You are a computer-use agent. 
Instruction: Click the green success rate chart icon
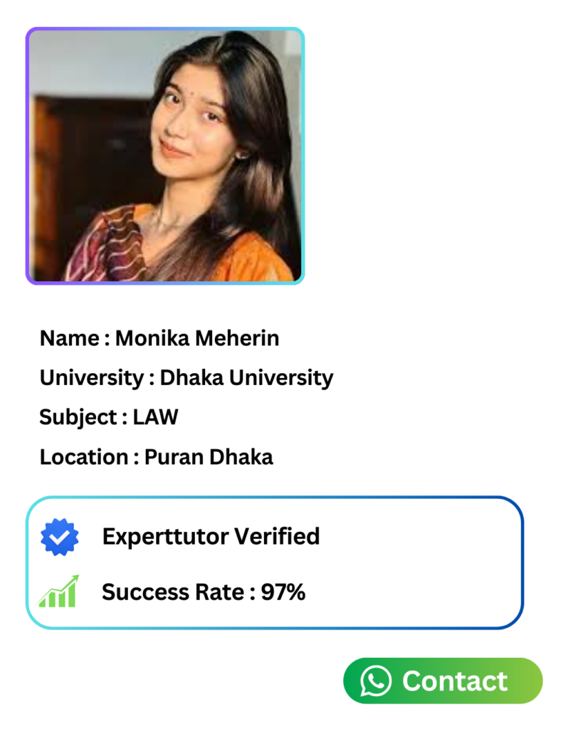point(58,592)
